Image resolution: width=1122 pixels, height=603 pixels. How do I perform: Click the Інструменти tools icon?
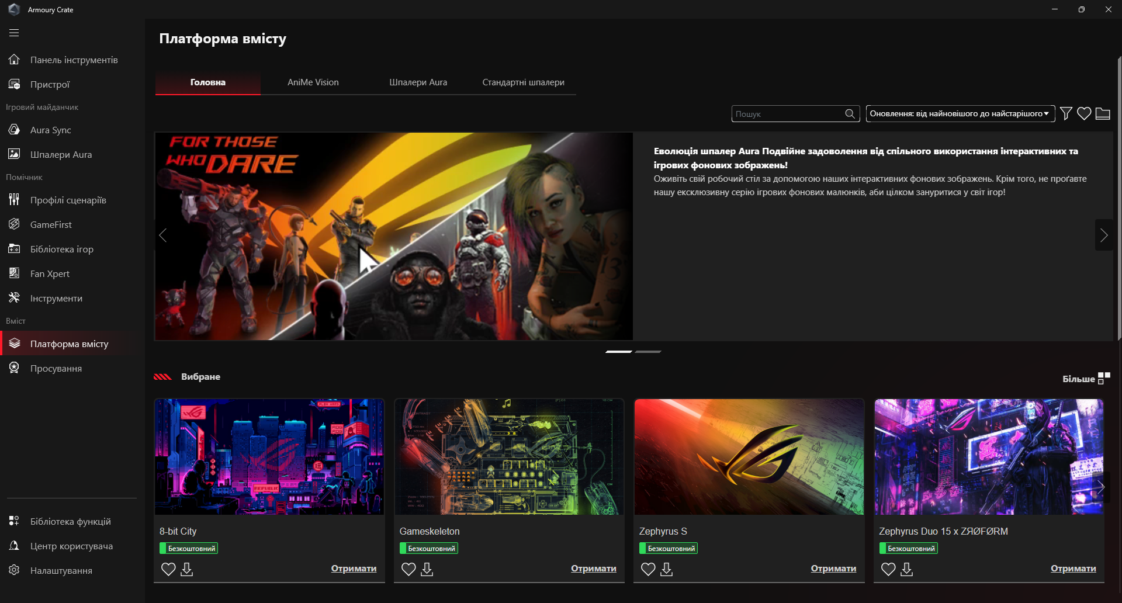pyautogui.click(x=14, y=298)
